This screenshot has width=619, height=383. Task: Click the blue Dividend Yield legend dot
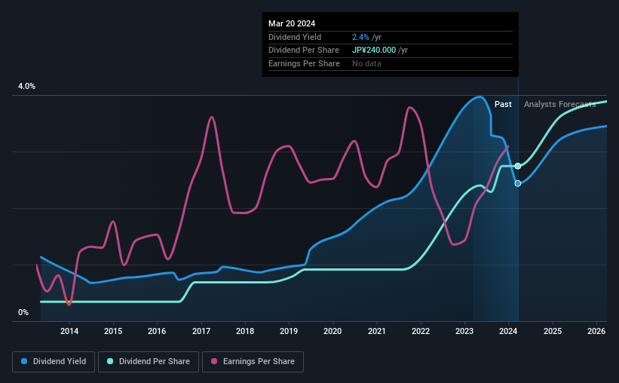tap(24, 361)
